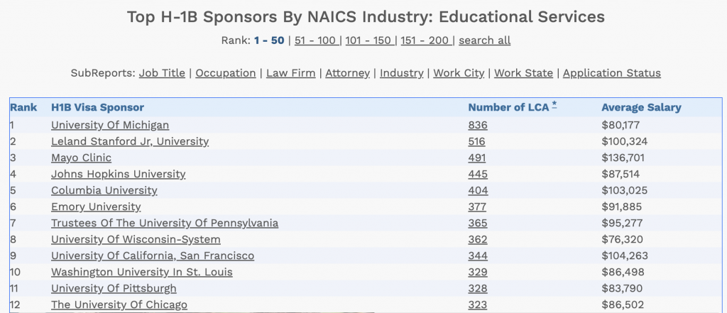Image resolution: width=727 pixels, height=313 pixels.
Task: Select the Industry subreport
Action: (402, 73)
